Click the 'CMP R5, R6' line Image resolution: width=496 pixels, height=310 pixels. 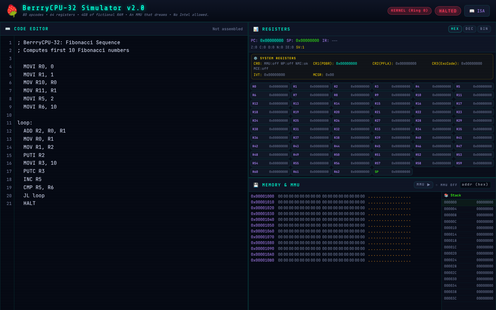tap(39, 188)
